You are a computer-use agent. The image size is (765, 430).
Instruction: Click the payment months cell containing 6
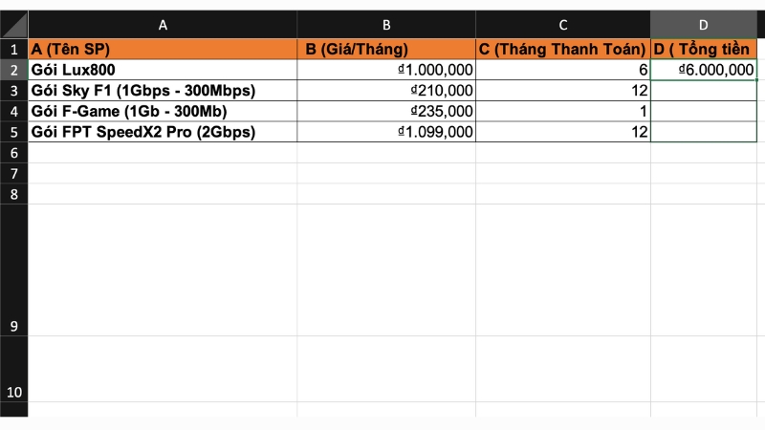[x=563, y=70]
